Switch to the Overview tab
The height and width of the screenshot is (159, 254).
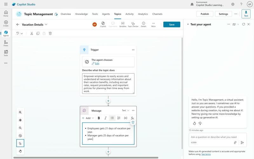(x=66, y=14)
